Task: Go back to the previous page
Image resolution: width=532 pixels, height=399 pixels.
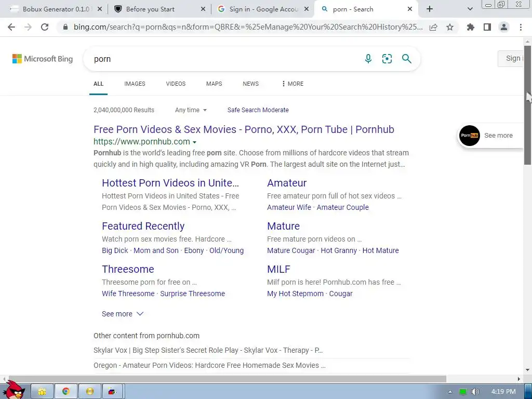Action: [x=11, y=27]
